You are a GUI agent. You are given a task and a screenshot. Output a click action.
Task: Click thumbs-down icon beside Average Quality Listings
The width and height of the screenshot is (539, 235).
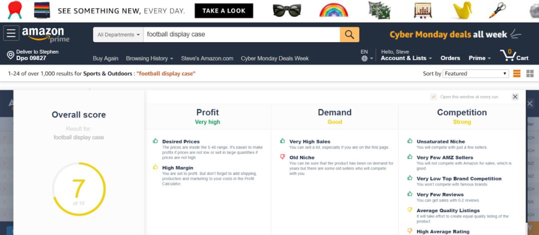410,210
